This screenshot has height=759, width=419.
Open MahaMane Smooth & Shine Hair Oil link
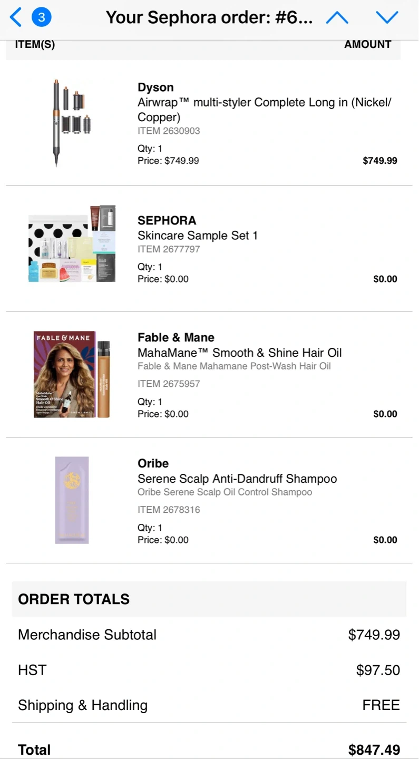(240, 353)
